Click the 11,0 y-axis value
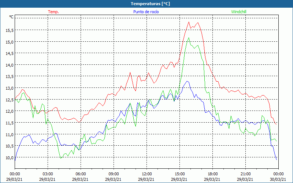Viewport: 293px width, 183px height. (x=10, y=134)
